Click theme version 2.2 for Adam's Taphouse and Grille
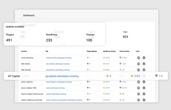171x110 pixels. pyautogui.click(x=123, y=100)
